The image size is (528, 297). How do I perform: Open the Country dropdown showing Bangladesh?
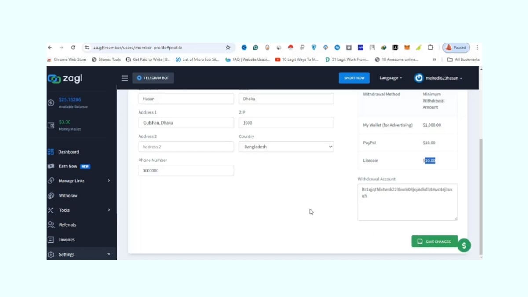[286, 147]
